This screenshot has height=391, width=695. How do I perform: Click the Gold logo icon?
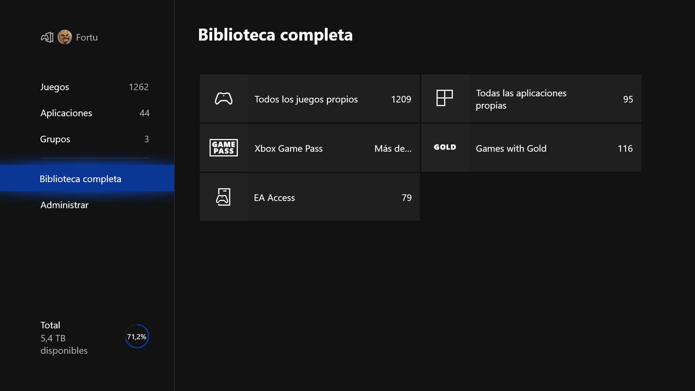coord(445,147)
